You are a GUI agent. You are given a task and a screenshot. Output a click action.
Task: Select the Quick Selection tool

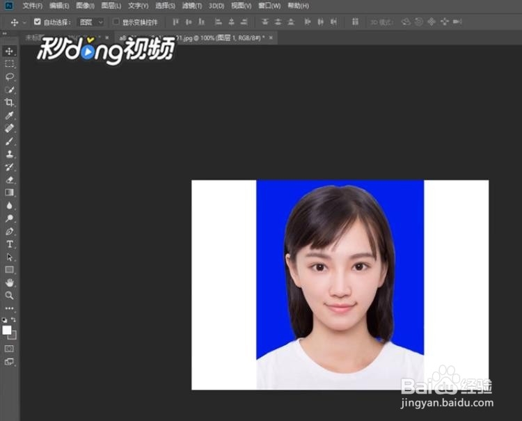pyautogui.click(x=9, y=90)
